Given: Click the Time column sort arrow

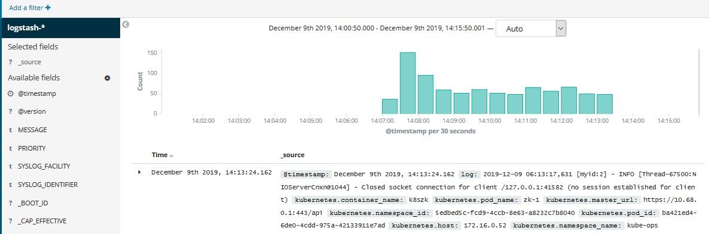Looking at the screenshot, I should pos(172,155).
